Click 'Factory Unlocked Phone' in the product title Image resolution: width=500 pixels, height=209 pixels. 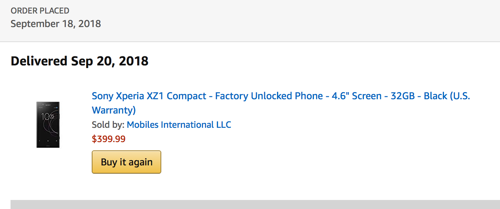(269, 96)
